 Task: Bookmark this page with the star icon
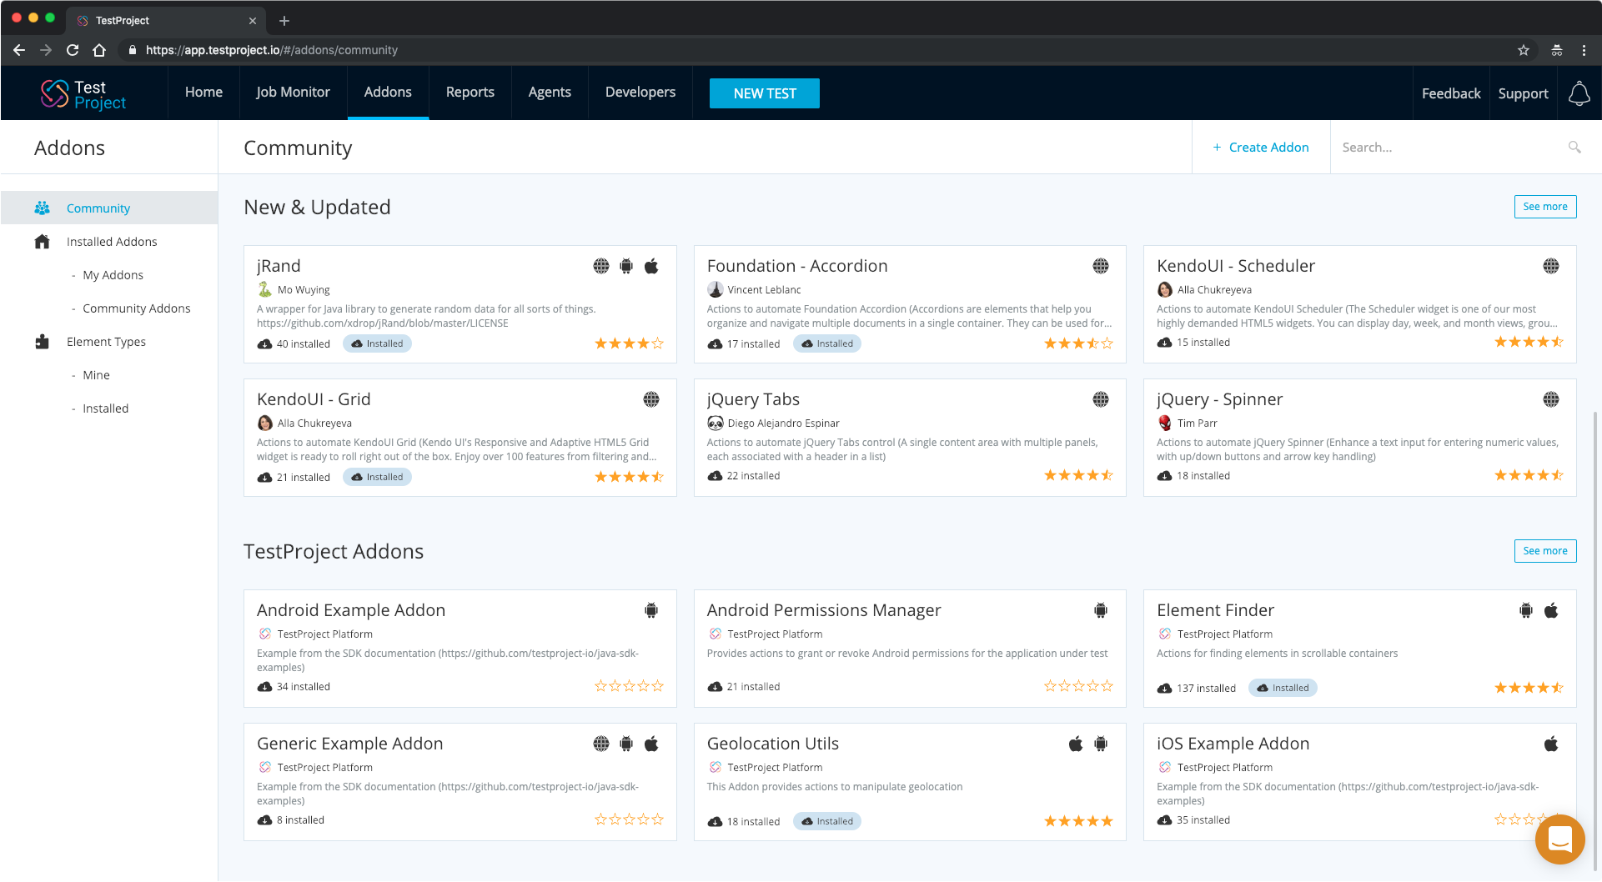[x=1524, y=50]
